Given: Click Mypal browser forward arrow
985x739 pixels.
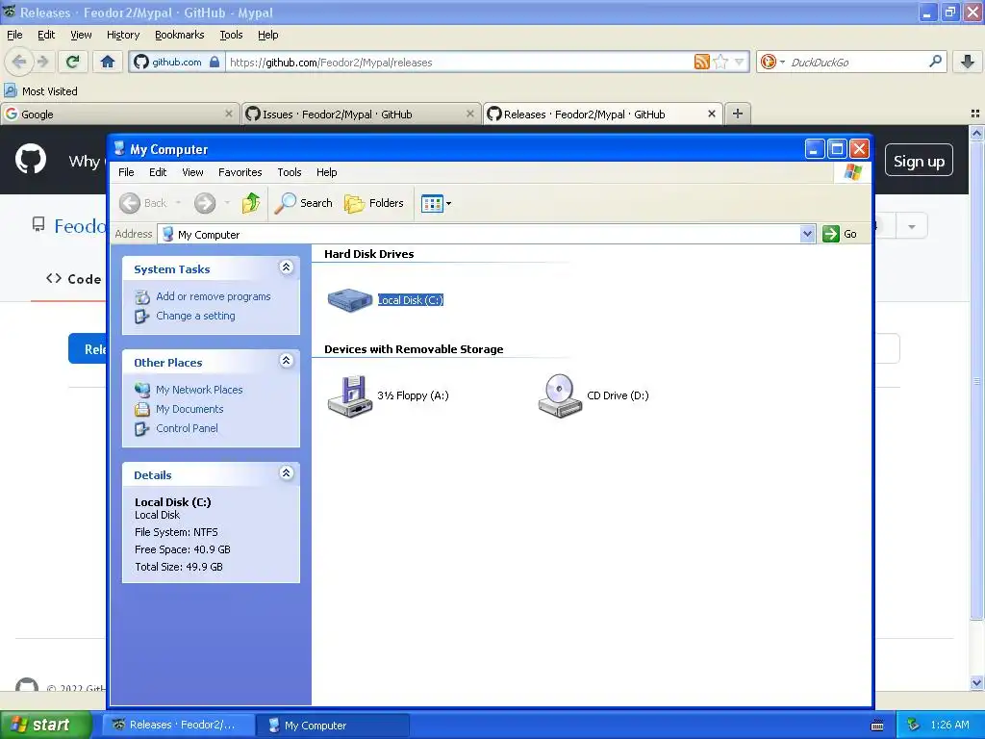Looking at the screenshot, I should click(x=42, y=62).
